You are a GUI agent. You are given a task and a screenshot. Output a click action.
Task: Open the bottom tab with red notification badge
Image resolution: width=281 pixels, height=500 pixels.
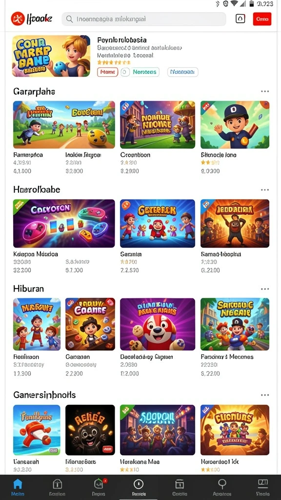(x=98, y=487)
